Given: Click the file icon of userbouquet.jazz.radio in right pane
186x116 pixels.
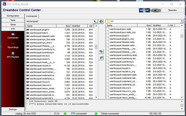Looking at the screenshot, I should [x=108, y=29].
